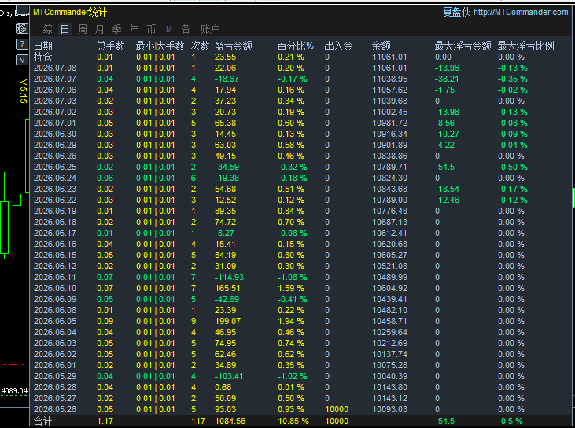Screen dimensions: 575x428
Task: Select the M tab
Action: coord(169,29)
